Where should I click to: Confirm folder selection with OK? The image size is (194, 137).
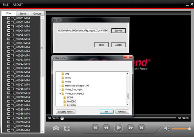[107, 112]
